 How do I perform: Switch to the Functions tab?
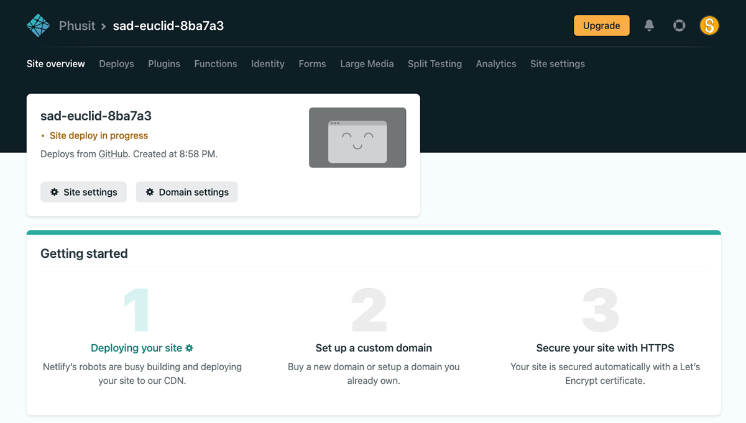click(x=215, y=63)
